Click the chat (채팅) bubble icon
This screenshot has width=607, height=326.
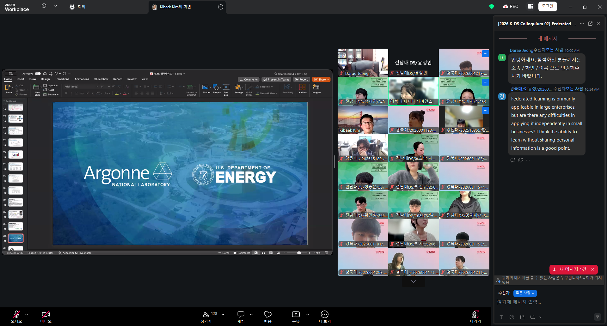click(x=241, y=314)
